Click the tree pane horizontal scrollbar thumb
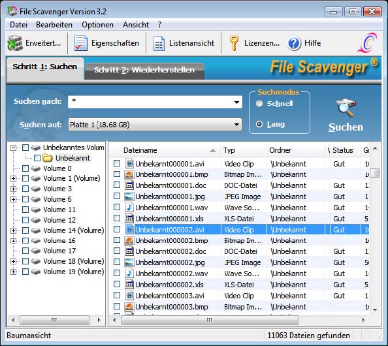The image size is (388, 346). pos(54,320)
